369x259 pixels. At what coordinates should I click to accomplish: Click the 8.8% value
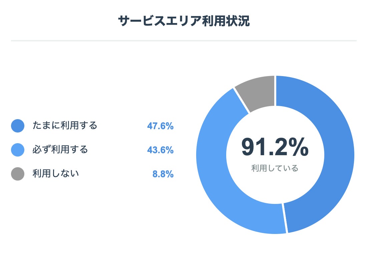(x=163, y=174)
